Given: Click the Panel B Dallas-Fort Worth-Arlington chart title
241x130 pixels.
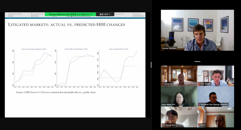Looking at the screenshot, I should point(76,49).
